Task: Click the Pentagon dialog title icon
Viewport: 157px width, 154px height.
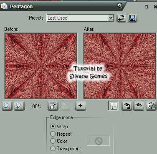Action: click(x=4, y=6)
